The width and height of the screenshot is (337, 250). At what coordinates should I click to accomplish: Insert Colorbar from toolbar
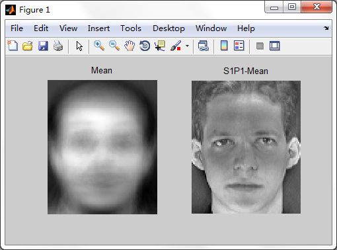pyautogui.click(x=224, y=46)
